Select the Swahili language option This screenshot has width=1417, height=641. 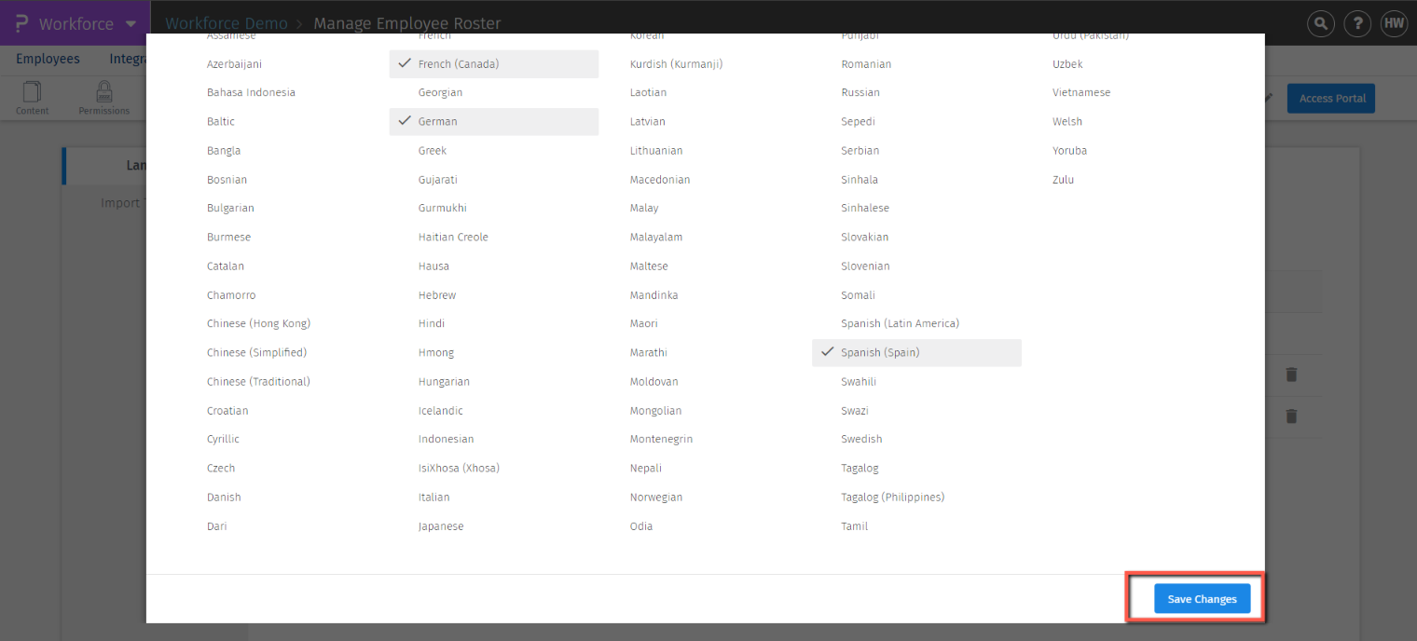[x=859, y=381]
